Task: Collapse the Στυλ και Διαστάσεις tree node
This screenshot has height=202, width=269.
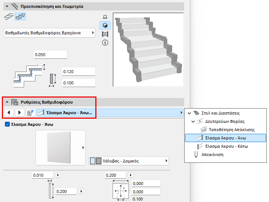Action: [x=189, y=113]
